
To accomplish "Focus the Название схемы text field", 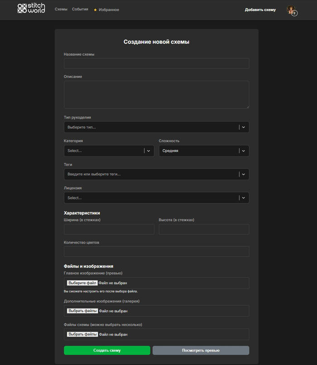I will [x=156, y=63].
